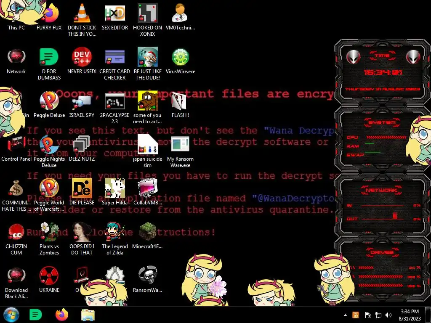Click the CPU usage bar

(386, 137)
